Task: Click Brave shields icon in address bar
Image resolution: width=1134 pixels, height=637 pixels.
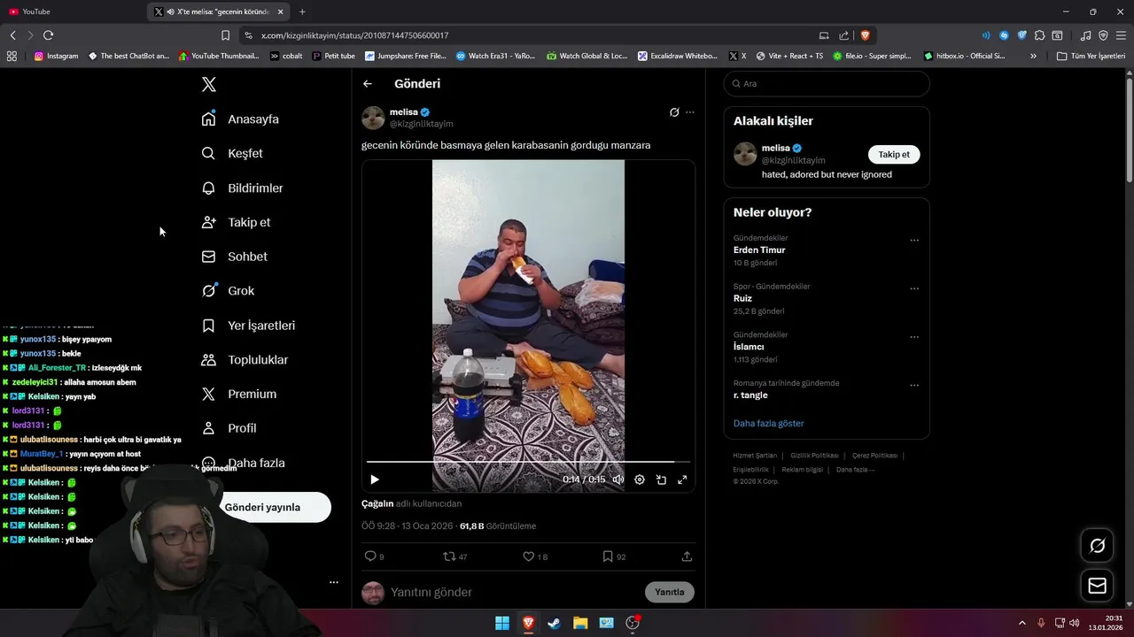Action: [x=865, y=35]
